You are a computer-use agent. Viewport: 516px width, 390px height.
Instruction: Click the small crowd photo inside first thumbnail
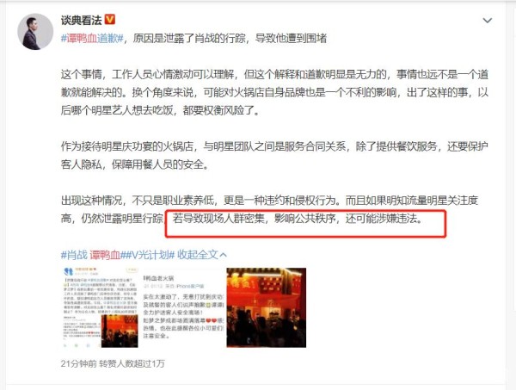point(120,331)
